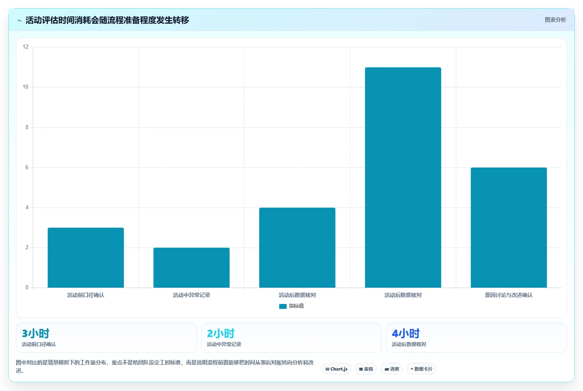Click the x-axis label 活动中异常记录 under the chart
This screenshot has width=583, height=391.
191,295
